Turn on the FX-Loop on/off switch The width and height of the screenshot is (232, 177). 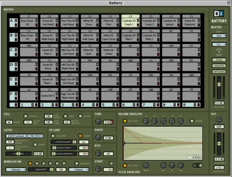pyautogui.click(x=53, y=136)
